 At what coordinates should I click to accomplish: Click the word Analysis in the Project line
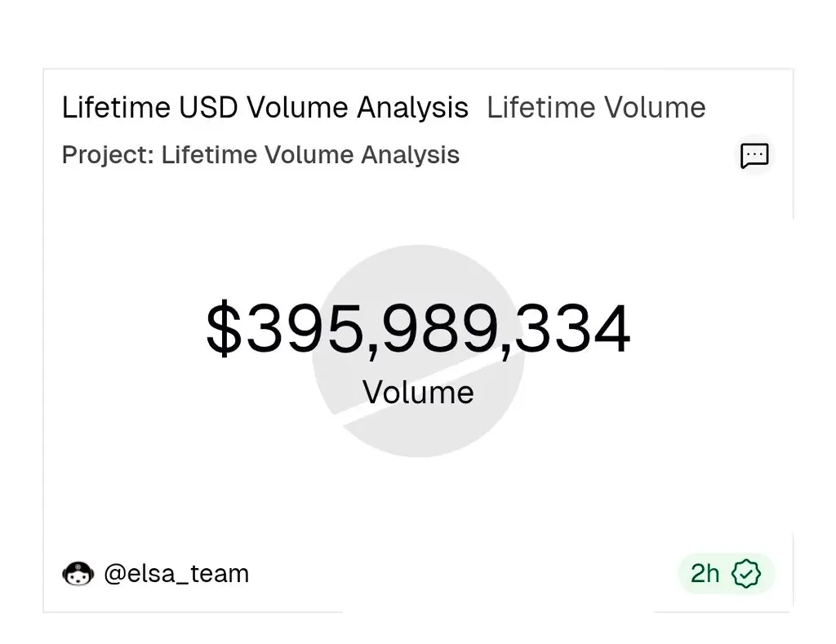[x=411, y=155]
